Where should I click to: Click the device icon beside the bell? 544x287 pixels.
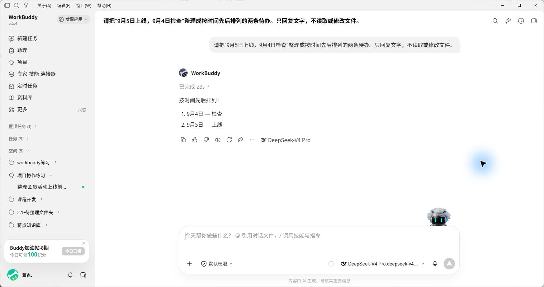click(83, 275)
